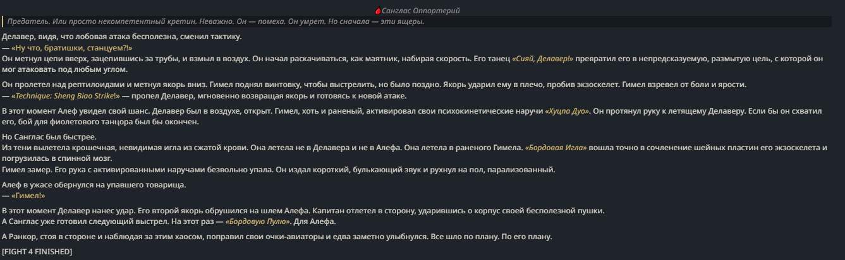845x260 pixels.
Task: Click the line Но Санглас был быстрее
Action: pyautogui.click(x=49, y=137)
